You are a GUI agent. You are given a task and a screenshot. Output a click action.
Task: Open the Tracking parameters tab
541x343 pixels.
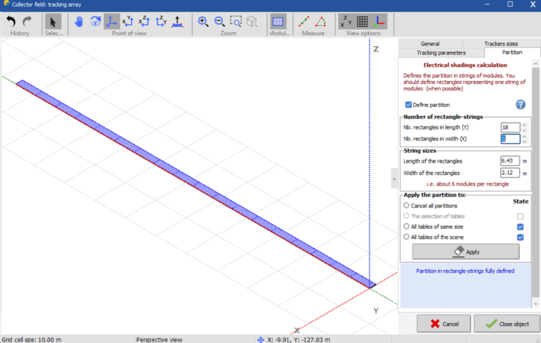pos(441,52)
